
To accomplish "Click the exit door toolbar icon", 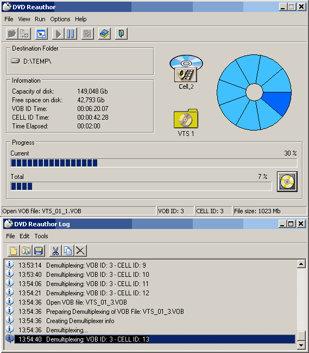I will tap(121, 34).
